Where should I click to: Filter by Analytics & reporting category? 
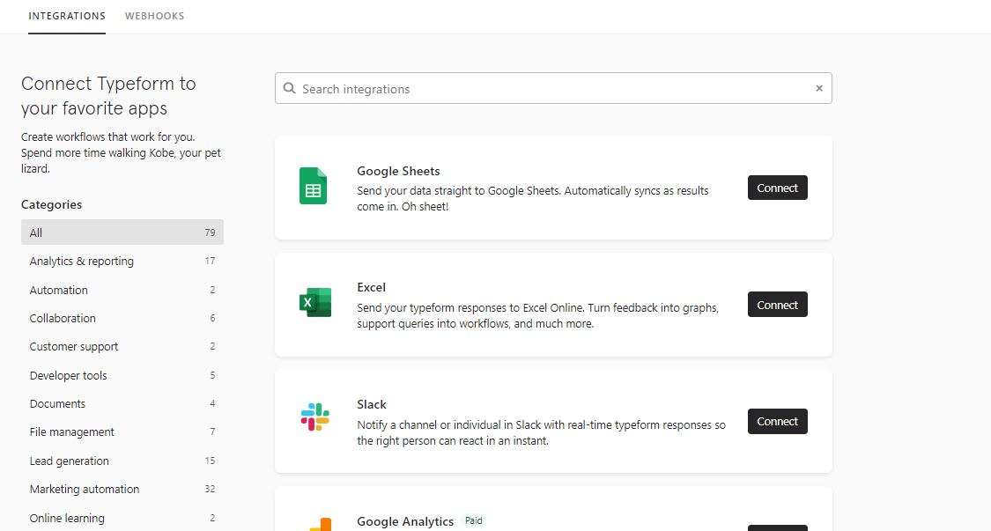point(122,261)
